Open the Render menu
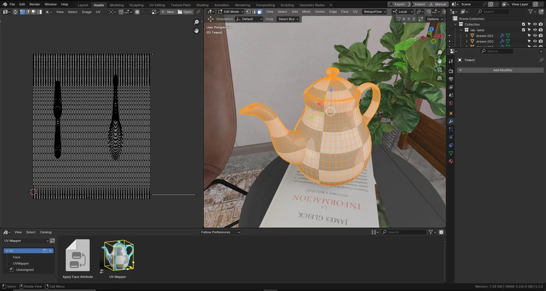Screen dimensions: 546x291 click(x=35, y=4)
